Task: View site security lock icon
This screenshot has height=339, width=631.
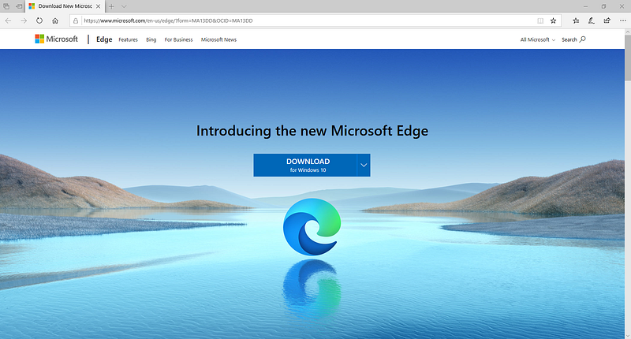Action: tap(75, 21)
